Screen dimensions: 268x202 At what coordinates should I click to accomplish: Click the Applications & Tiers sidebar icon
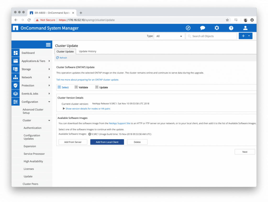click(15, 61)
